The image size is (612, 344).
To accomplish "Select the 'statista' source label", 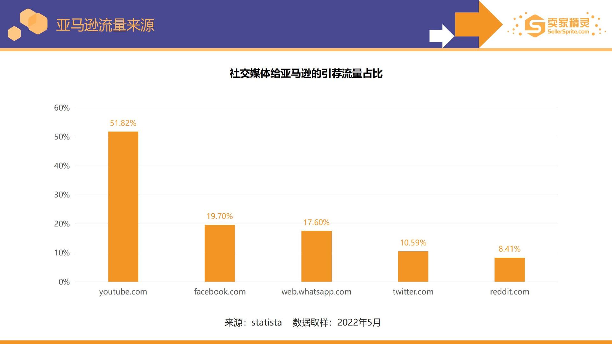I will pos(266,323).
